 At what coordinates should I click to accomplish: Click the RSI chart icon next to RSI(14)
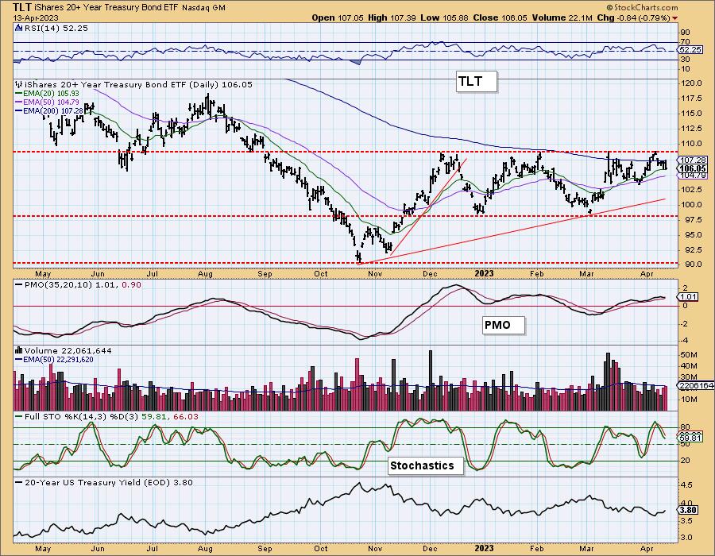19,28
